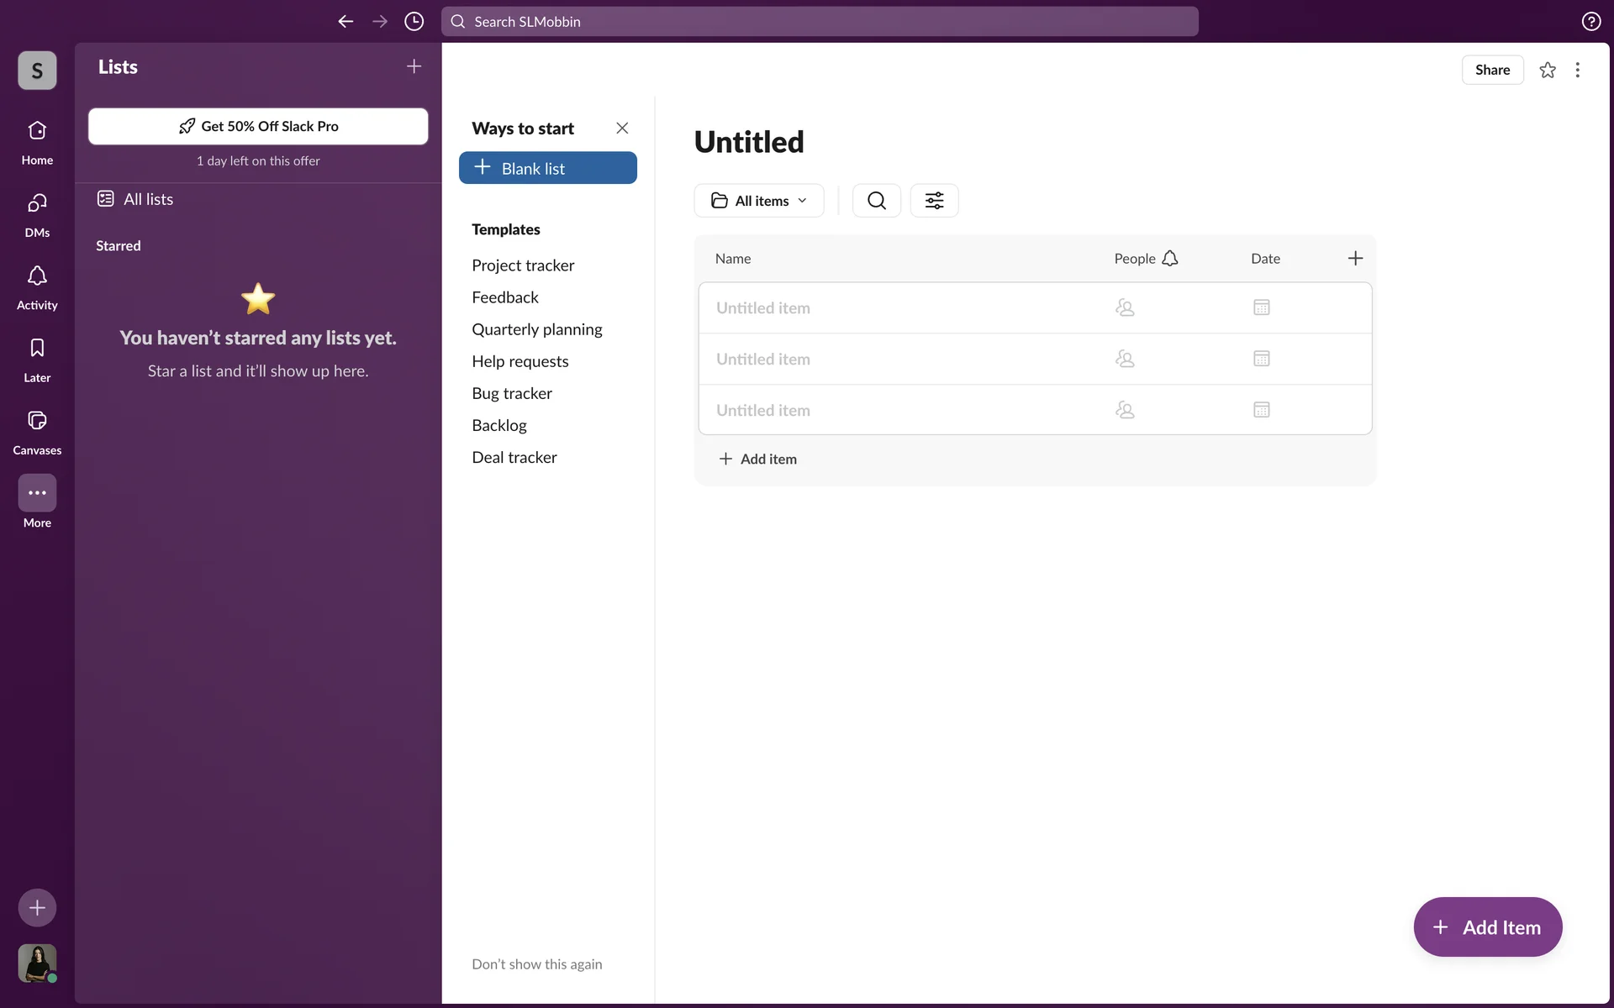The height and width of the screenshot is (1008, 1614).
Task: Expand the All items view dropdown
Action: 759,200
